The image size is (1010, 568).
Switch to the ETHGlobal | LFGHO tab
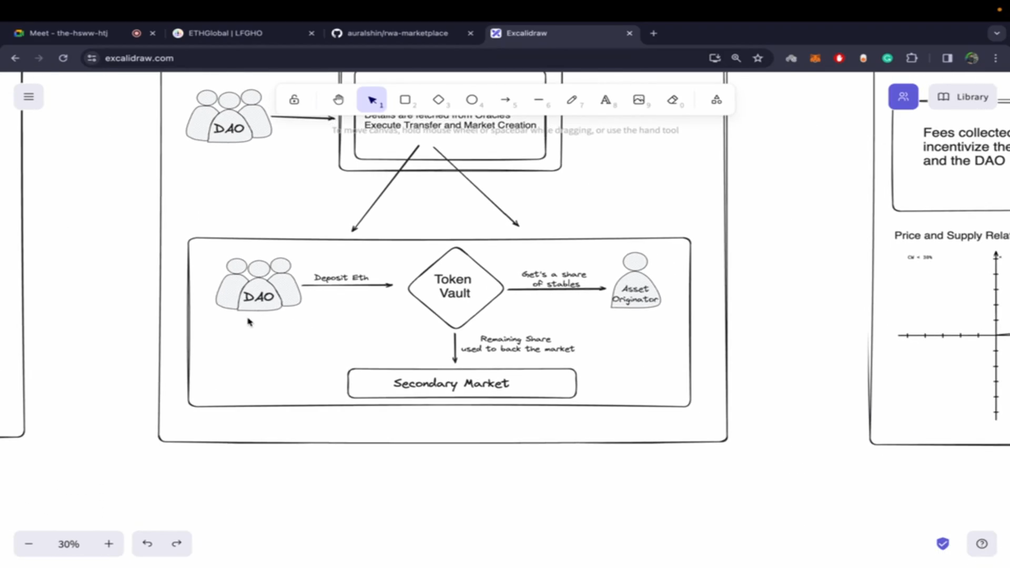pos(225,33)
